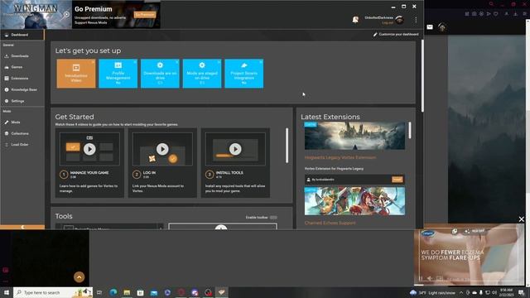Click the Get Started panel scrollbar

coord(287,146)
